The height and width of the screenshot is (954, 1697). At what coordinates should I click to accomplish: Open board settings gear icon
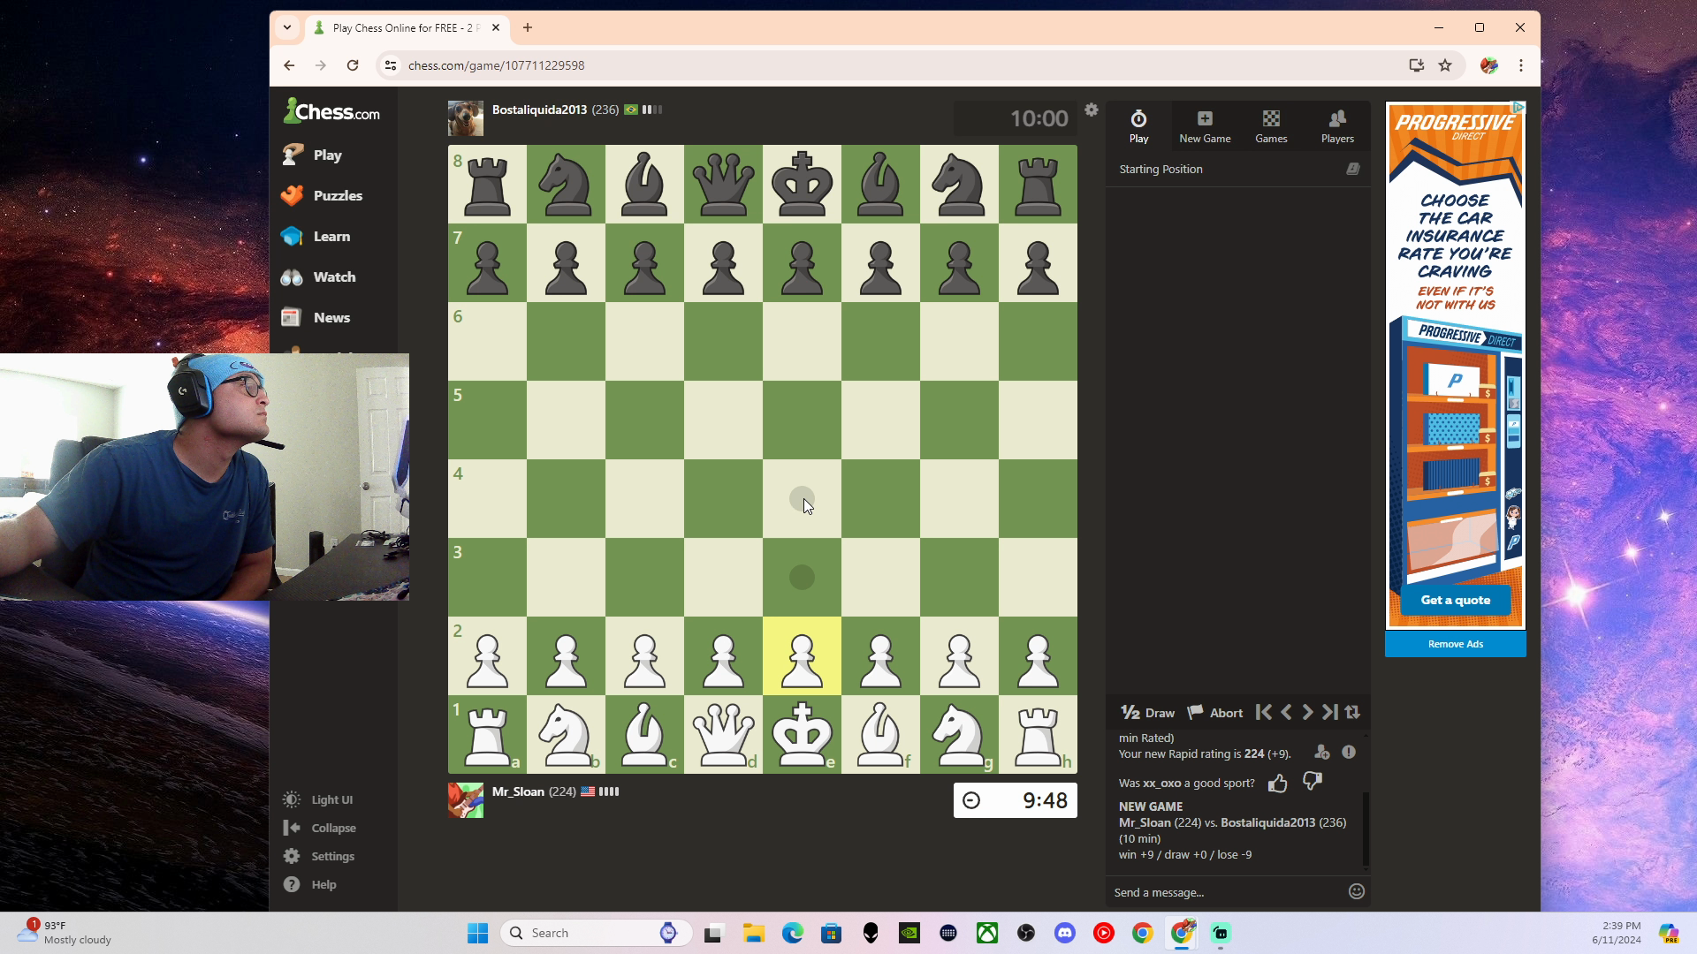(x=1092, y=110)
